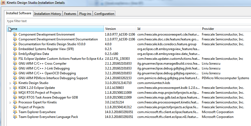Click the com.somniumtech.kds Id cell
Image resolution: width=251 pixels, height=126 pixels.
tap(154, 83)
